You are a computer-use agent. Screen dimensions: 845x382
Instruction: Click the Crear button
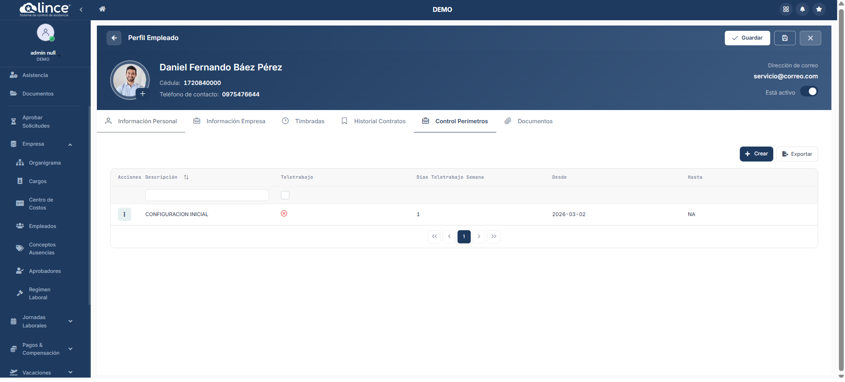pyautogui.click(x=756, y=154)
